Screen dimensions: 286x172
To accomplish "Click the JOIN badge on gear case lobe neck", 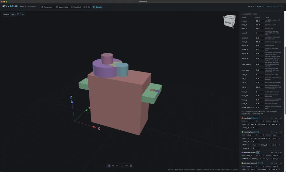I will click(x=260, y=163).
